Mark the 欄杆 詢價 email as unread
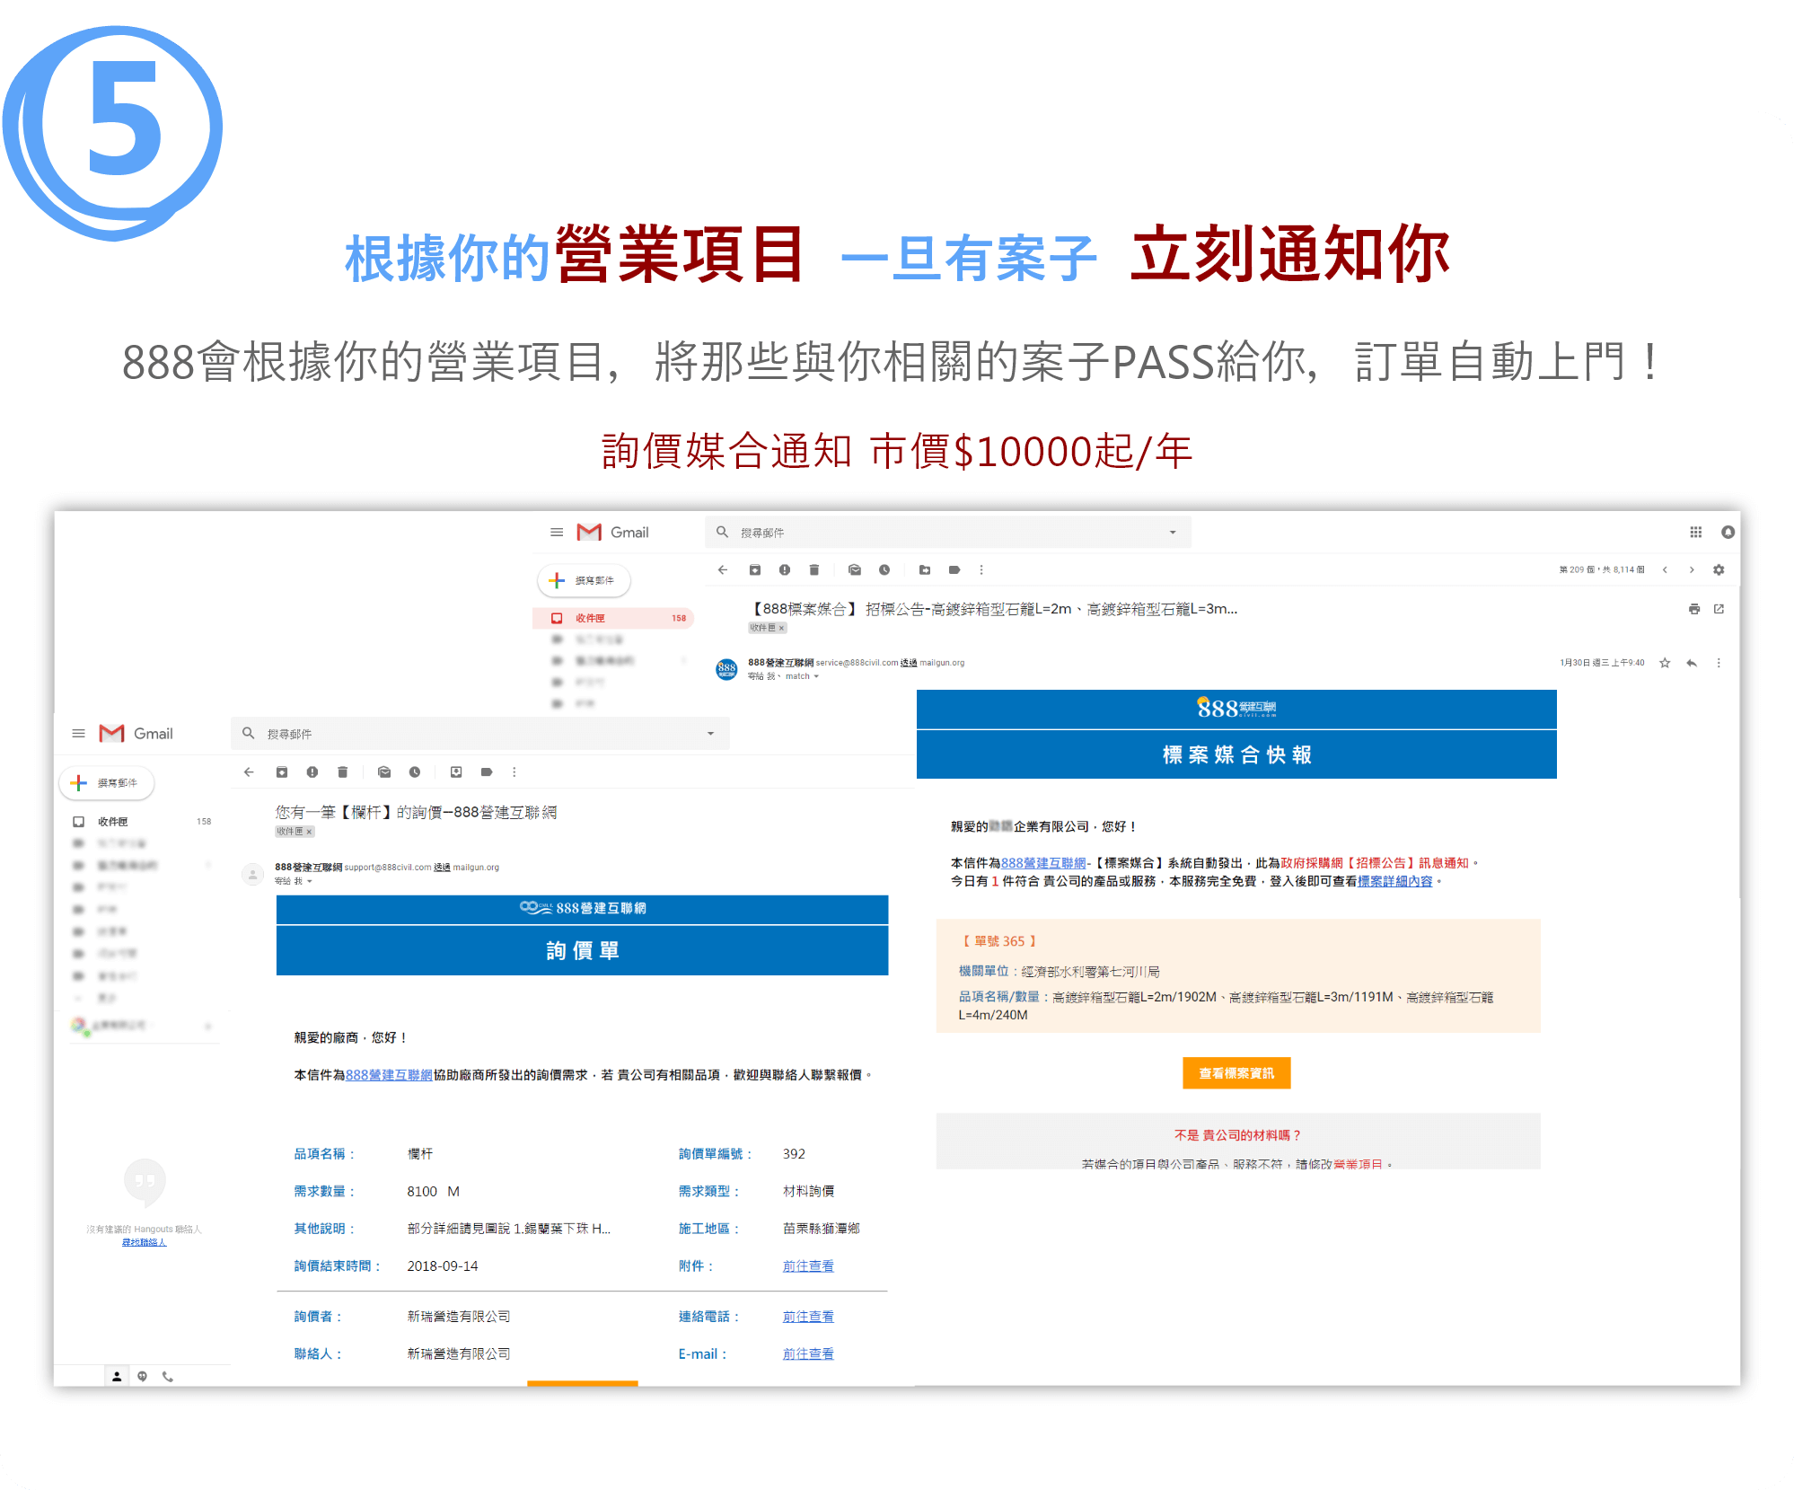Screen dimensions: 1794x1490 [384, 772]
